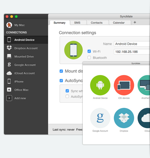Switch to the Summary tab
Screen dimensions: 150x158
pyautogui.click(x=60, y=23)
